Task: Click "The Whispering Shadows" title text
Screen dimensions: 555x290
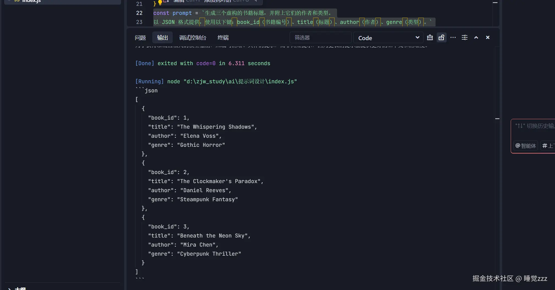Action: tap(215, 127)
